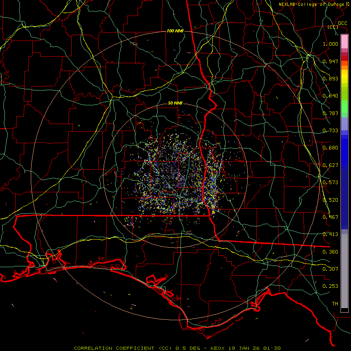The image size is (351, 351).
Task: Click the green segment of color scale
Action: coord(344,106)
